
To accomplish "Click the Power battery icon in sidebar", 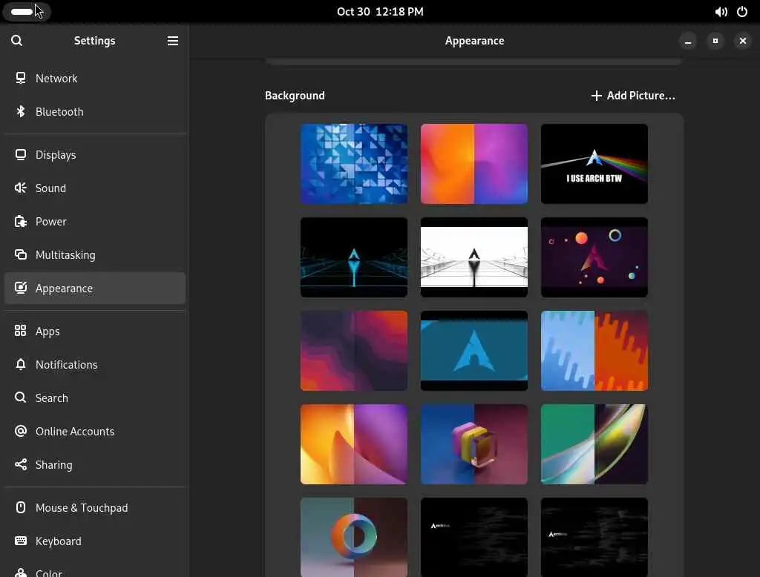I will point(20,222).
